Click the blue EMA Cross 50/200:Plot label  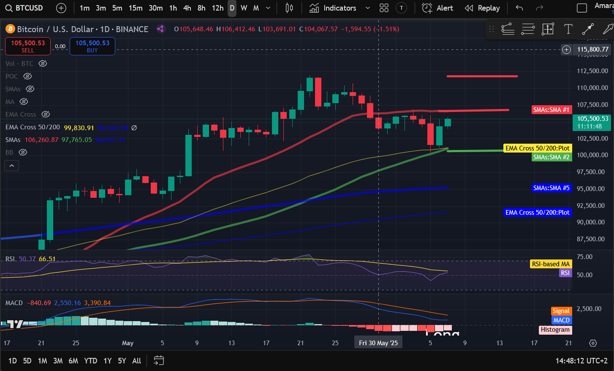click(x=538, y=213)
